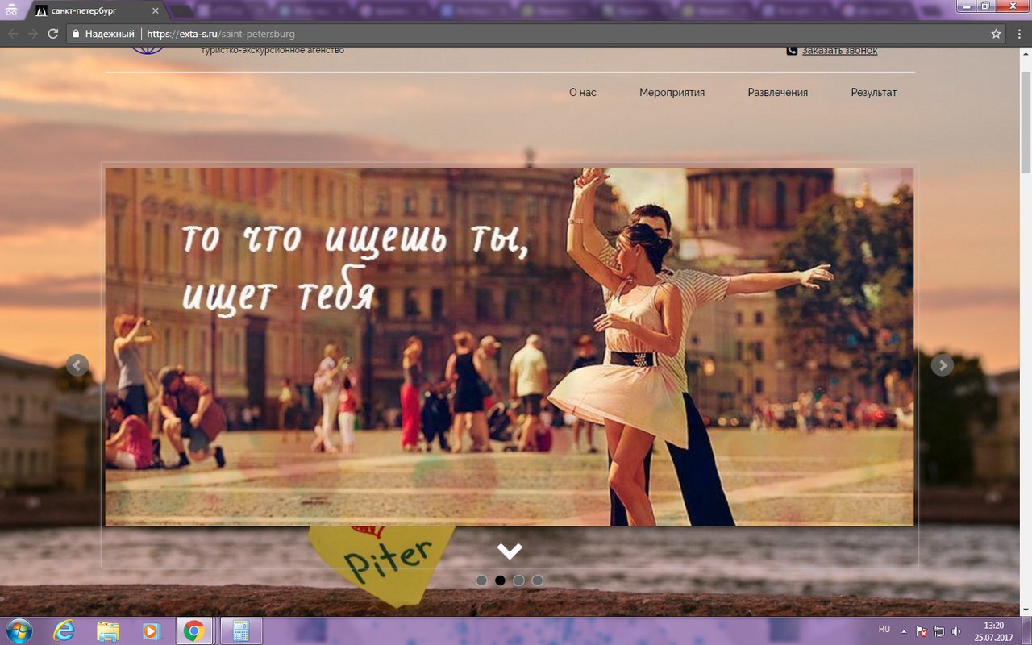Open the 'О нас' menu item
The image size is (1032, 645).
click(583, 93)
